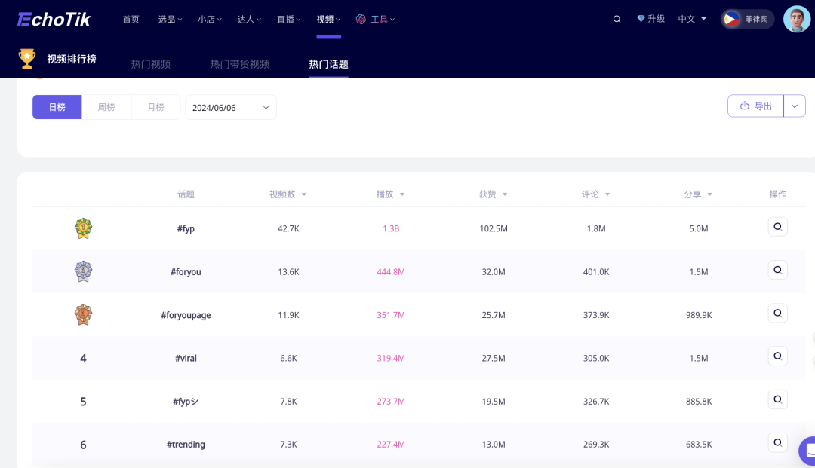
Task: View details for #fyp via magnifier
Action: tap(777, 227)
